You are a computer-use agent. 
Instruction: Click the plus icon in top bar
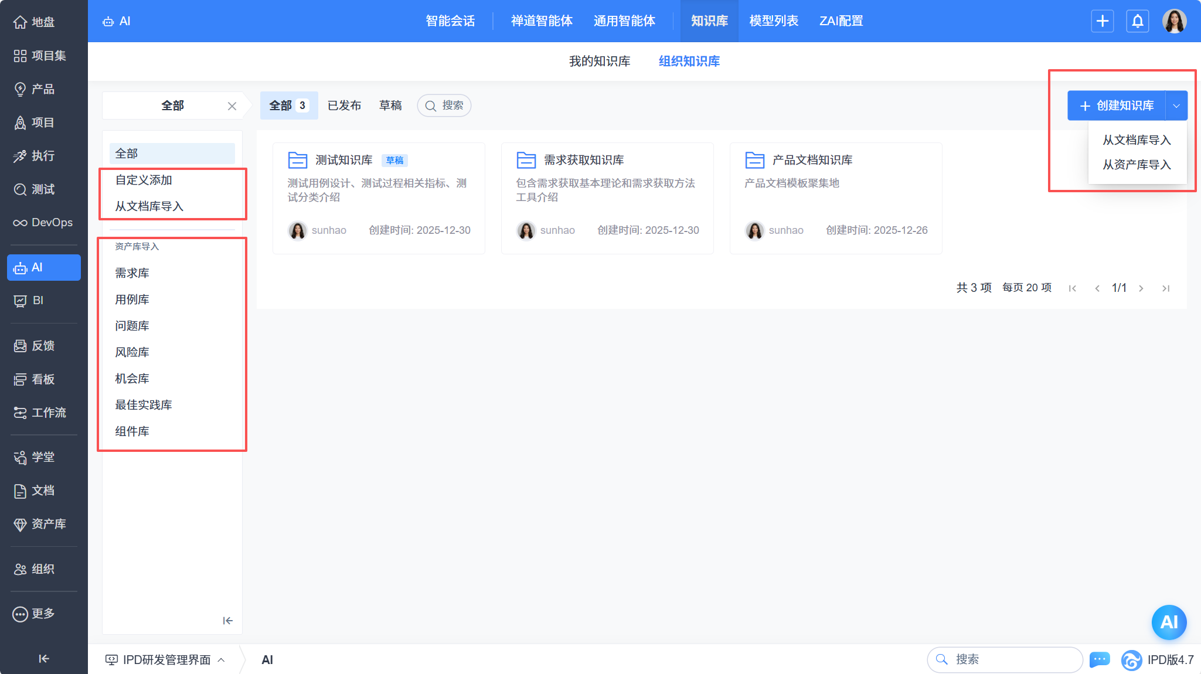tap(1102, 21)
